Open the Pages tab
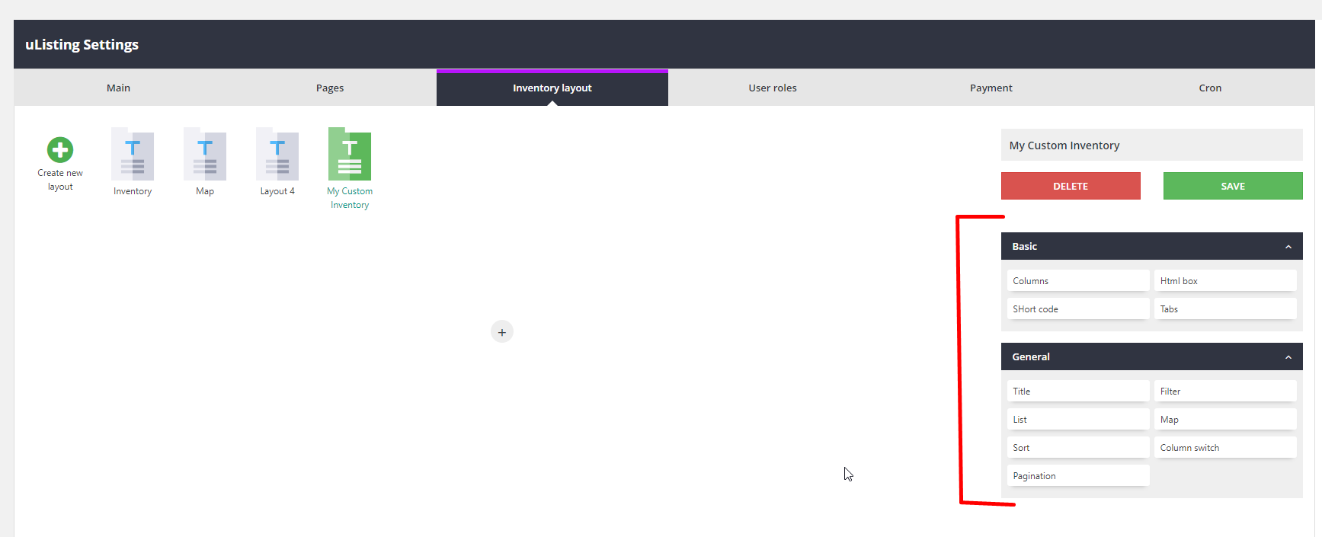Screen dimensions: 1322x537 pyautogui.click(x=330, y=88)
